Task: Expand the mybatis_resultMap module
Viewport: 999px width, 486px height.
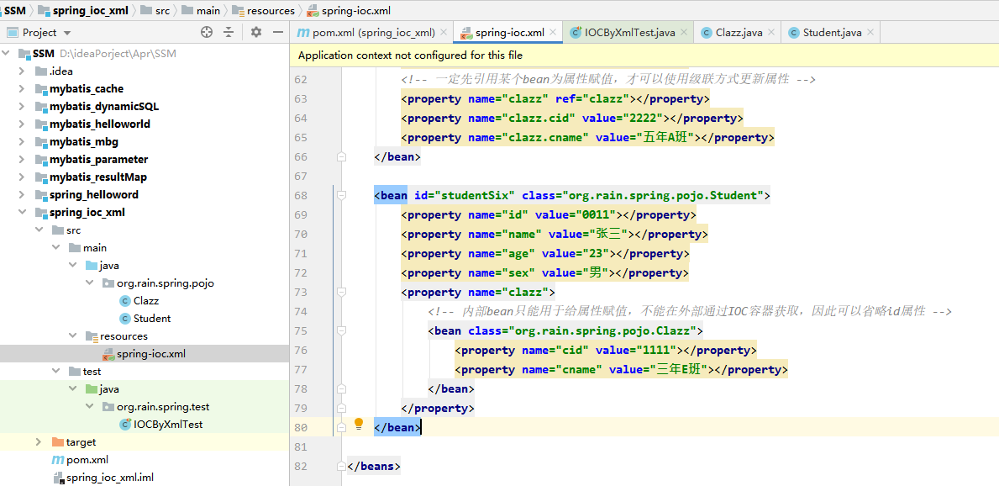Action: pyautogui.click(x=22, y=177)
